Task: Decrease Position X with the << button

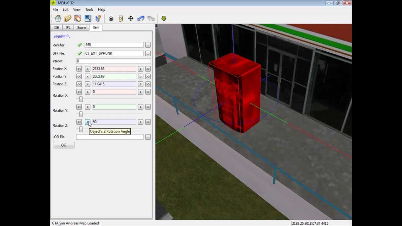Action: click(x=79, y=69)
